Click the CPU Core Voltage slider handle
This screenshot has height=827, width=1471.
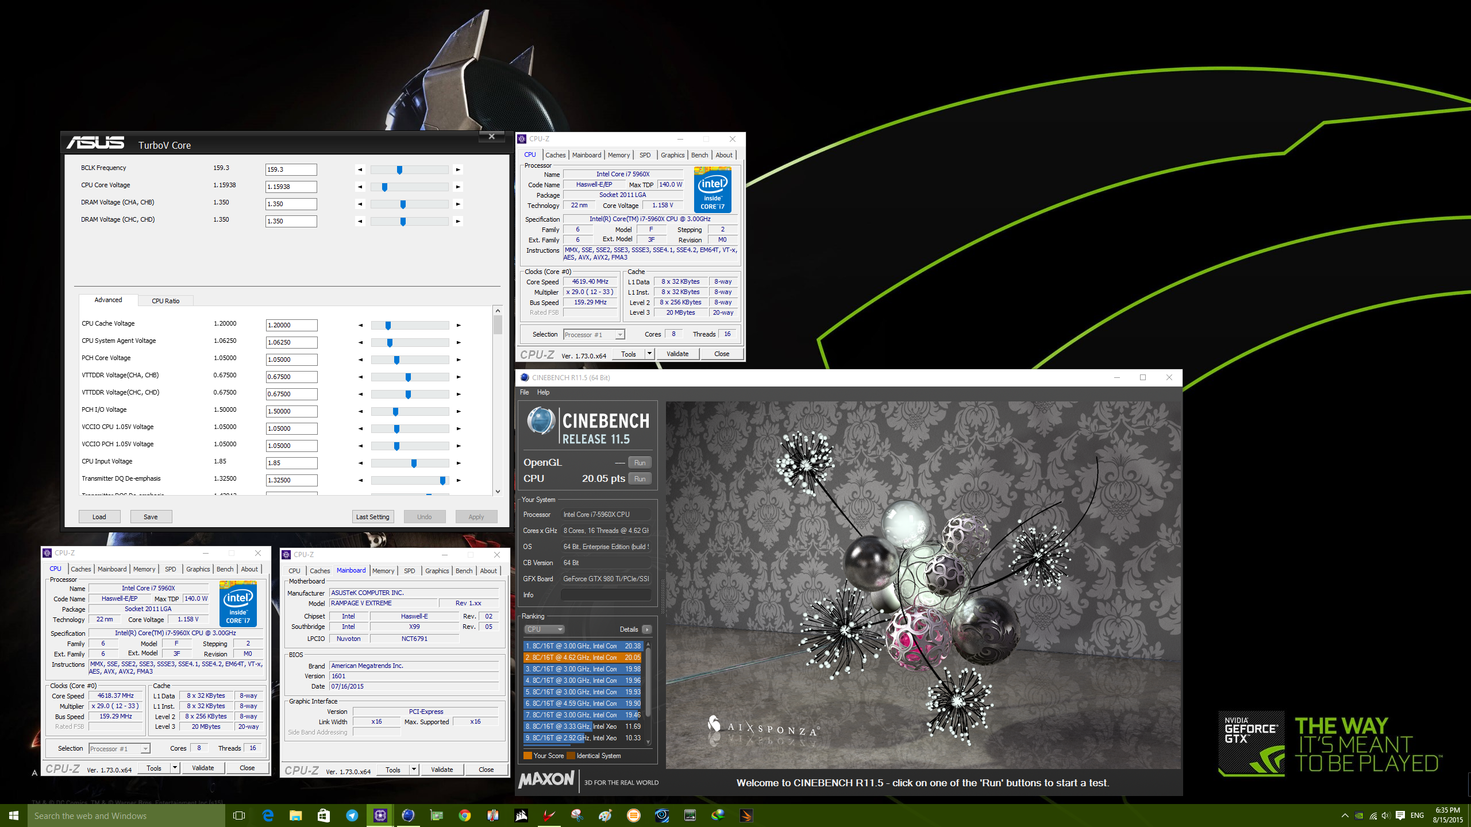pyautogui.click(x=384, y=187)
